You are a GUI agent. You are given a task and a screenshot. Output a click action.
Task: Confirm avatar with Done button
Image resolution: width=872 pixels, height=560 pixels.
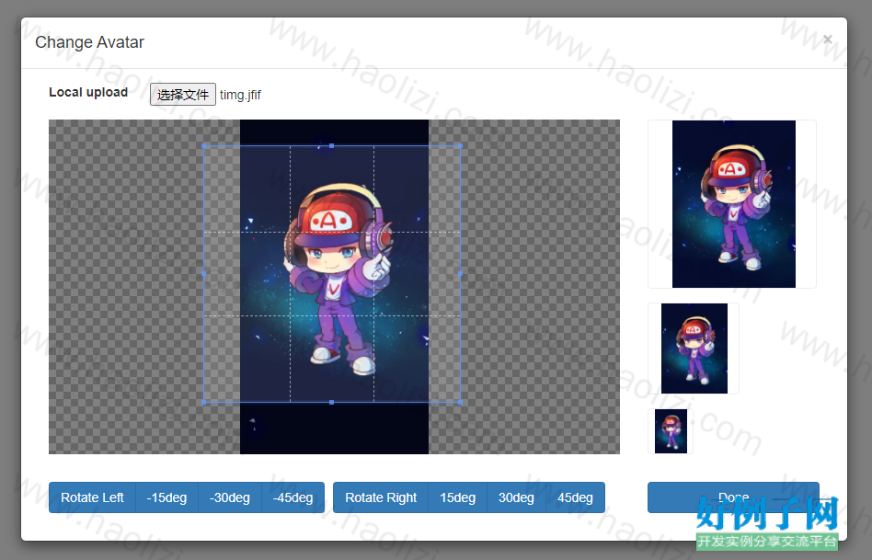733,497
